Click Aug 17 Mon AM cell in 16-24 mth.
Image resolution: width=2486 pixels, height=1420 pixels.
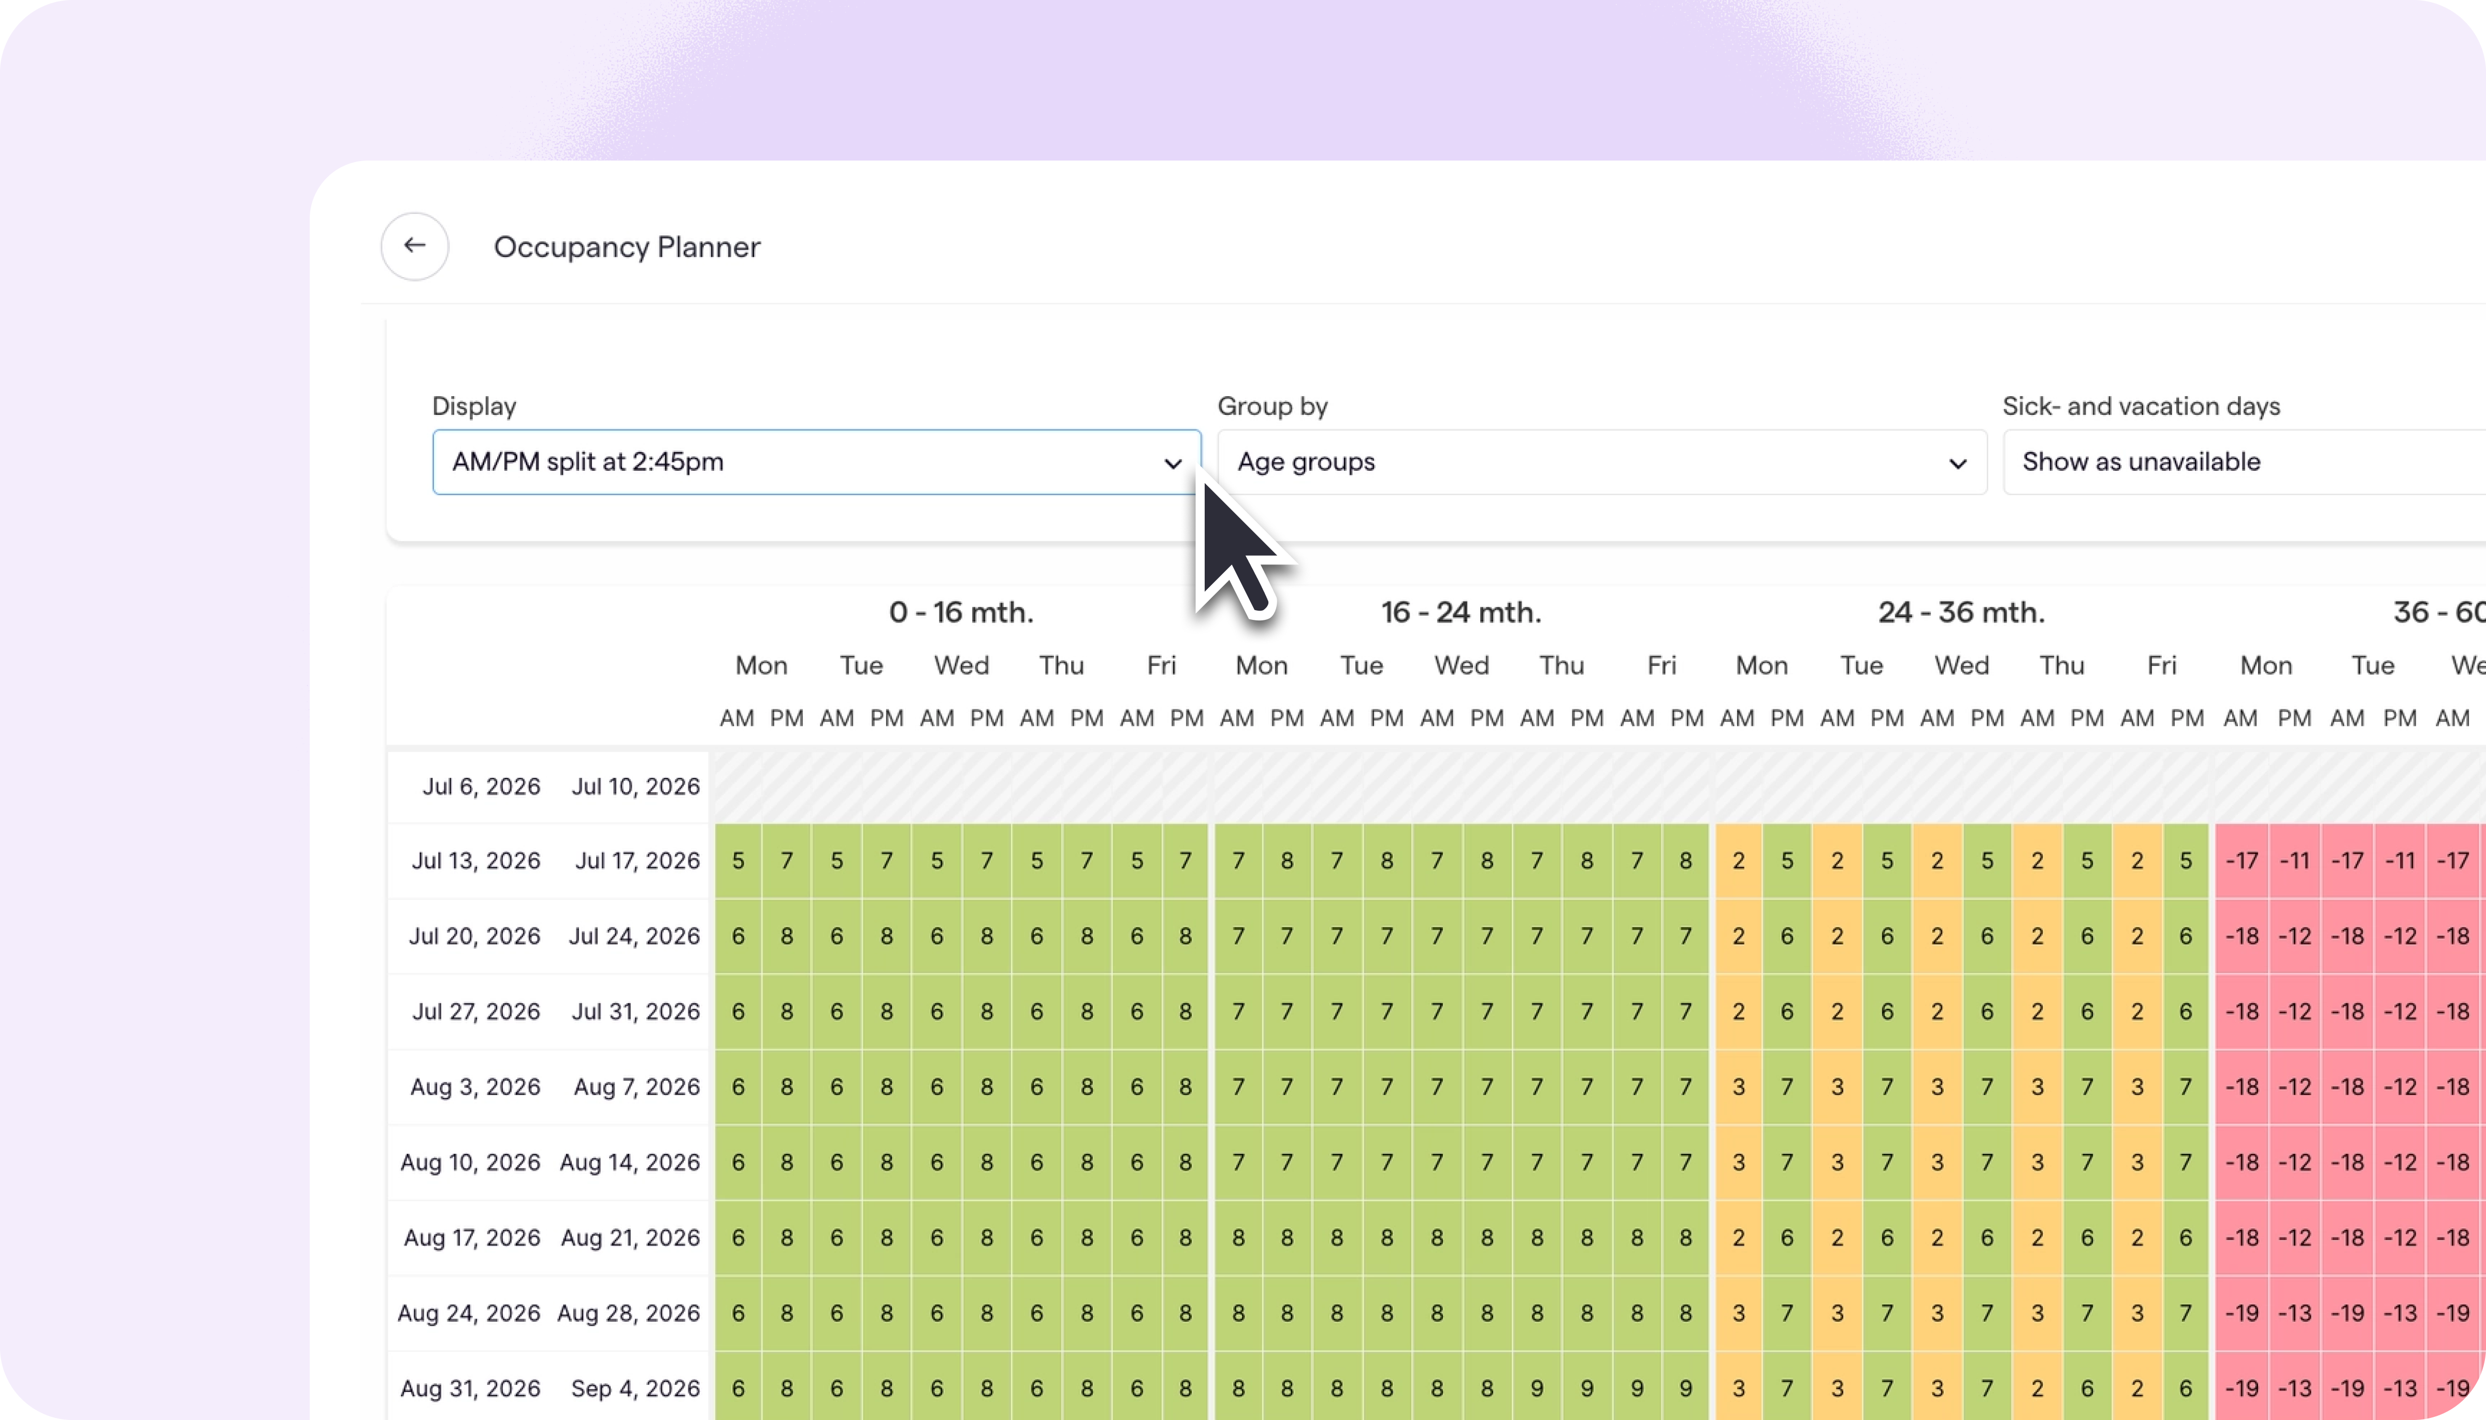[x=1238, y=1238]
